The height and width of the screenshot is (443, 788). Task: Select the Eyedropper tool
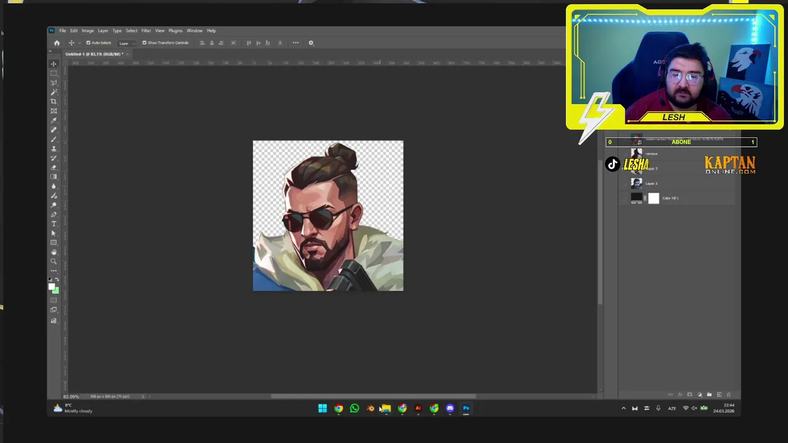coord(54,120)
